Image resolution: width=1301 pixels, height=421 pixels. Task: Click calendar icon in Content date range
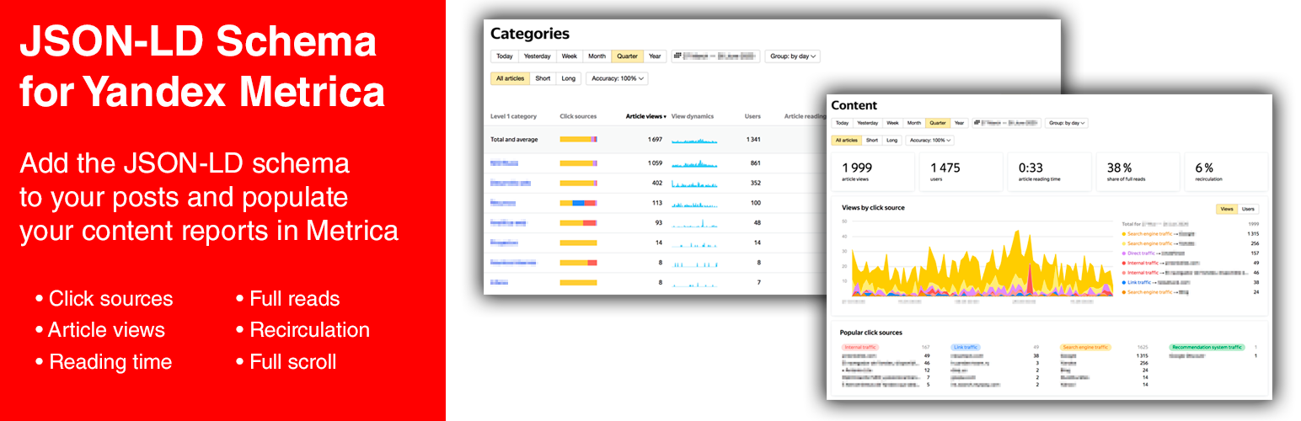(x=977, y=123)
